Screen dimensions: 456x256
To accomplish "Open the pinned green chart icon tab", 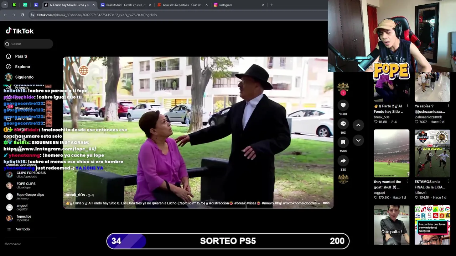I will [25, 5].
